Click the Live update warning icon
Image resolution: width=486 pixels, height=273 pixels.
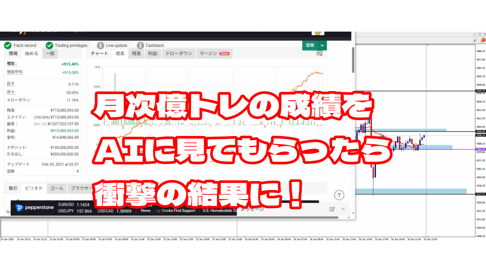pos(100,45)
